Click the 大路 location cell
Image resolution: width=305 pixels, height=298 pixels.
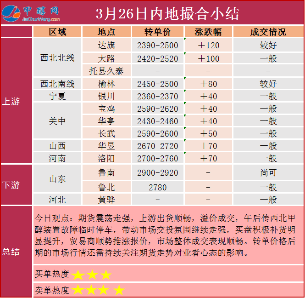click(x=106, y=58)
